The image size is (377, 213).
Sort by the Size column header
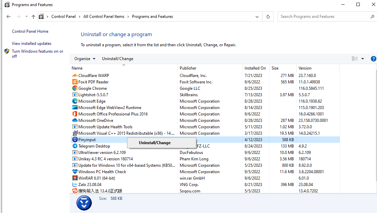pos(283,68)
